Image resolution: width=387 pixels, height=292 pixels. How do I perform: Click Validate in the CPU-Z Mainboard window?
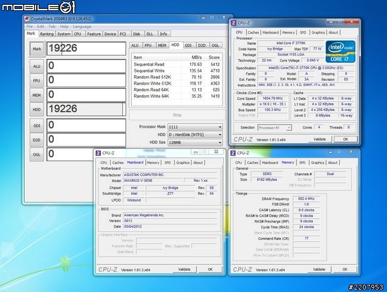click(x=184, y=269)
